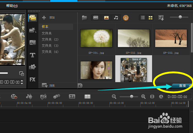This screenshot has height=133, width=193.
Task: Open the Record/Capture option icon
Action: 14,96
